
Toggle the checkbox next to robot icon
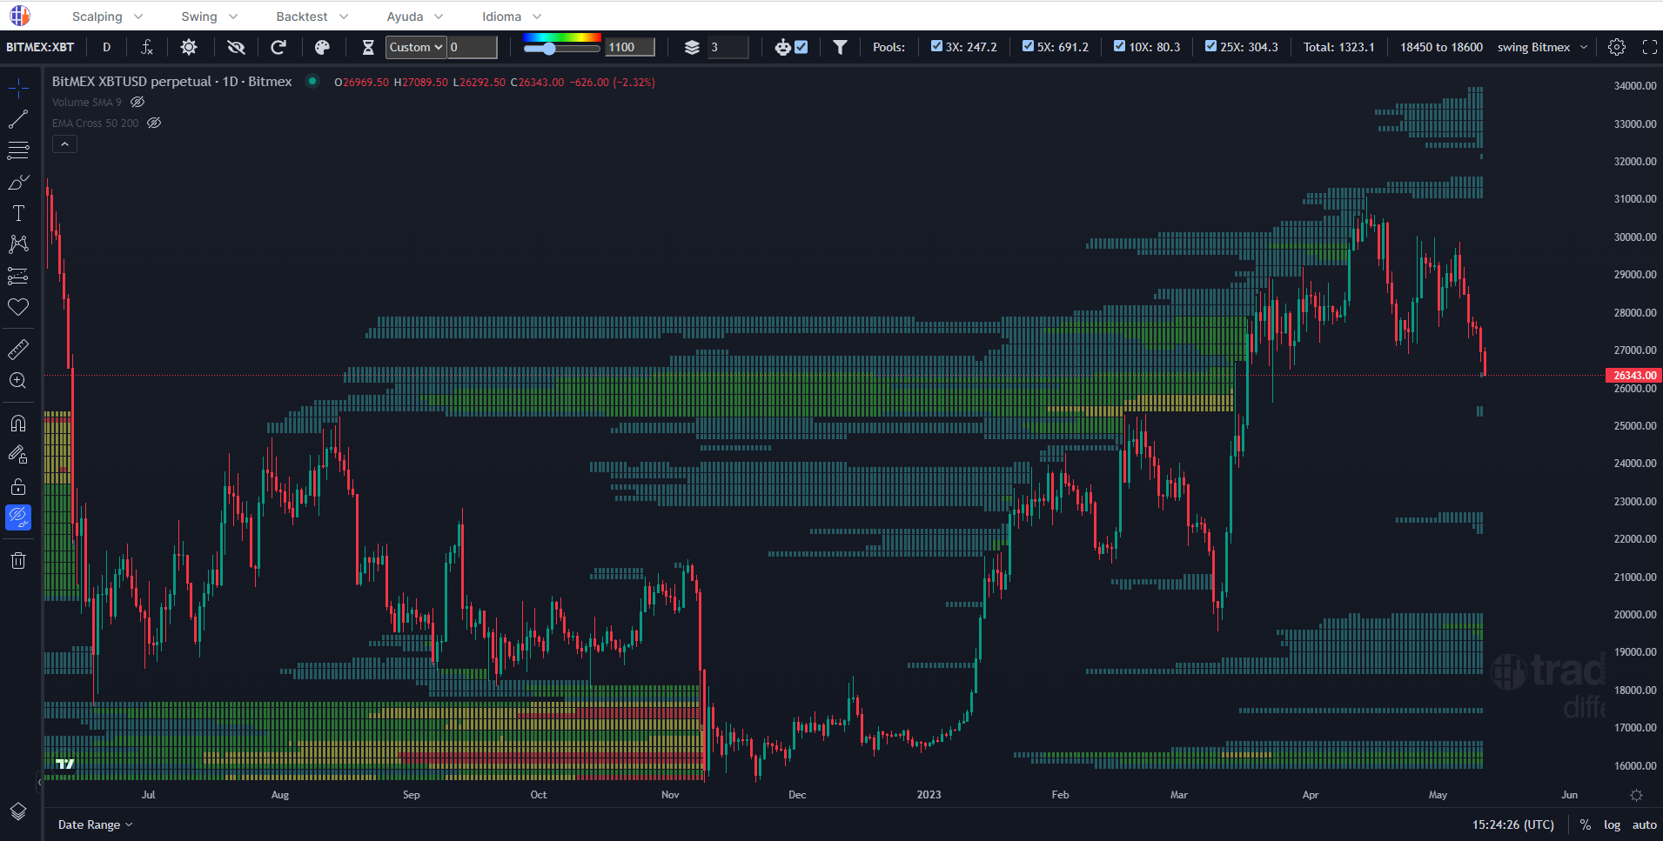click(801, 47)
